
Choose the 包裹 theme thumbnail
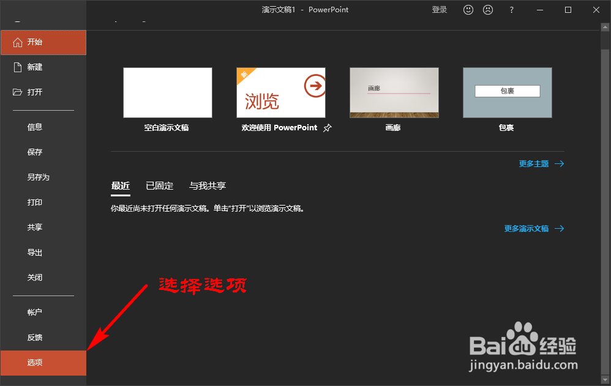[x=508, y=93]
